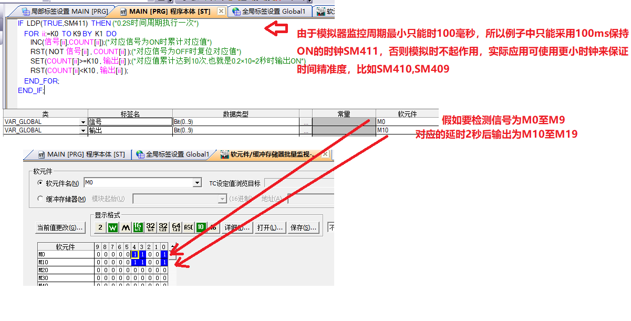Toggle bit 4 of M0 row
631x321 pixels.
135,255
